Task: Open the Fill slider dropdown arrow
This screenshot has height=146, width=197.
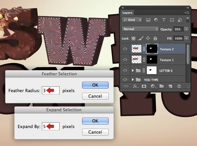Action: coord(186,38)
